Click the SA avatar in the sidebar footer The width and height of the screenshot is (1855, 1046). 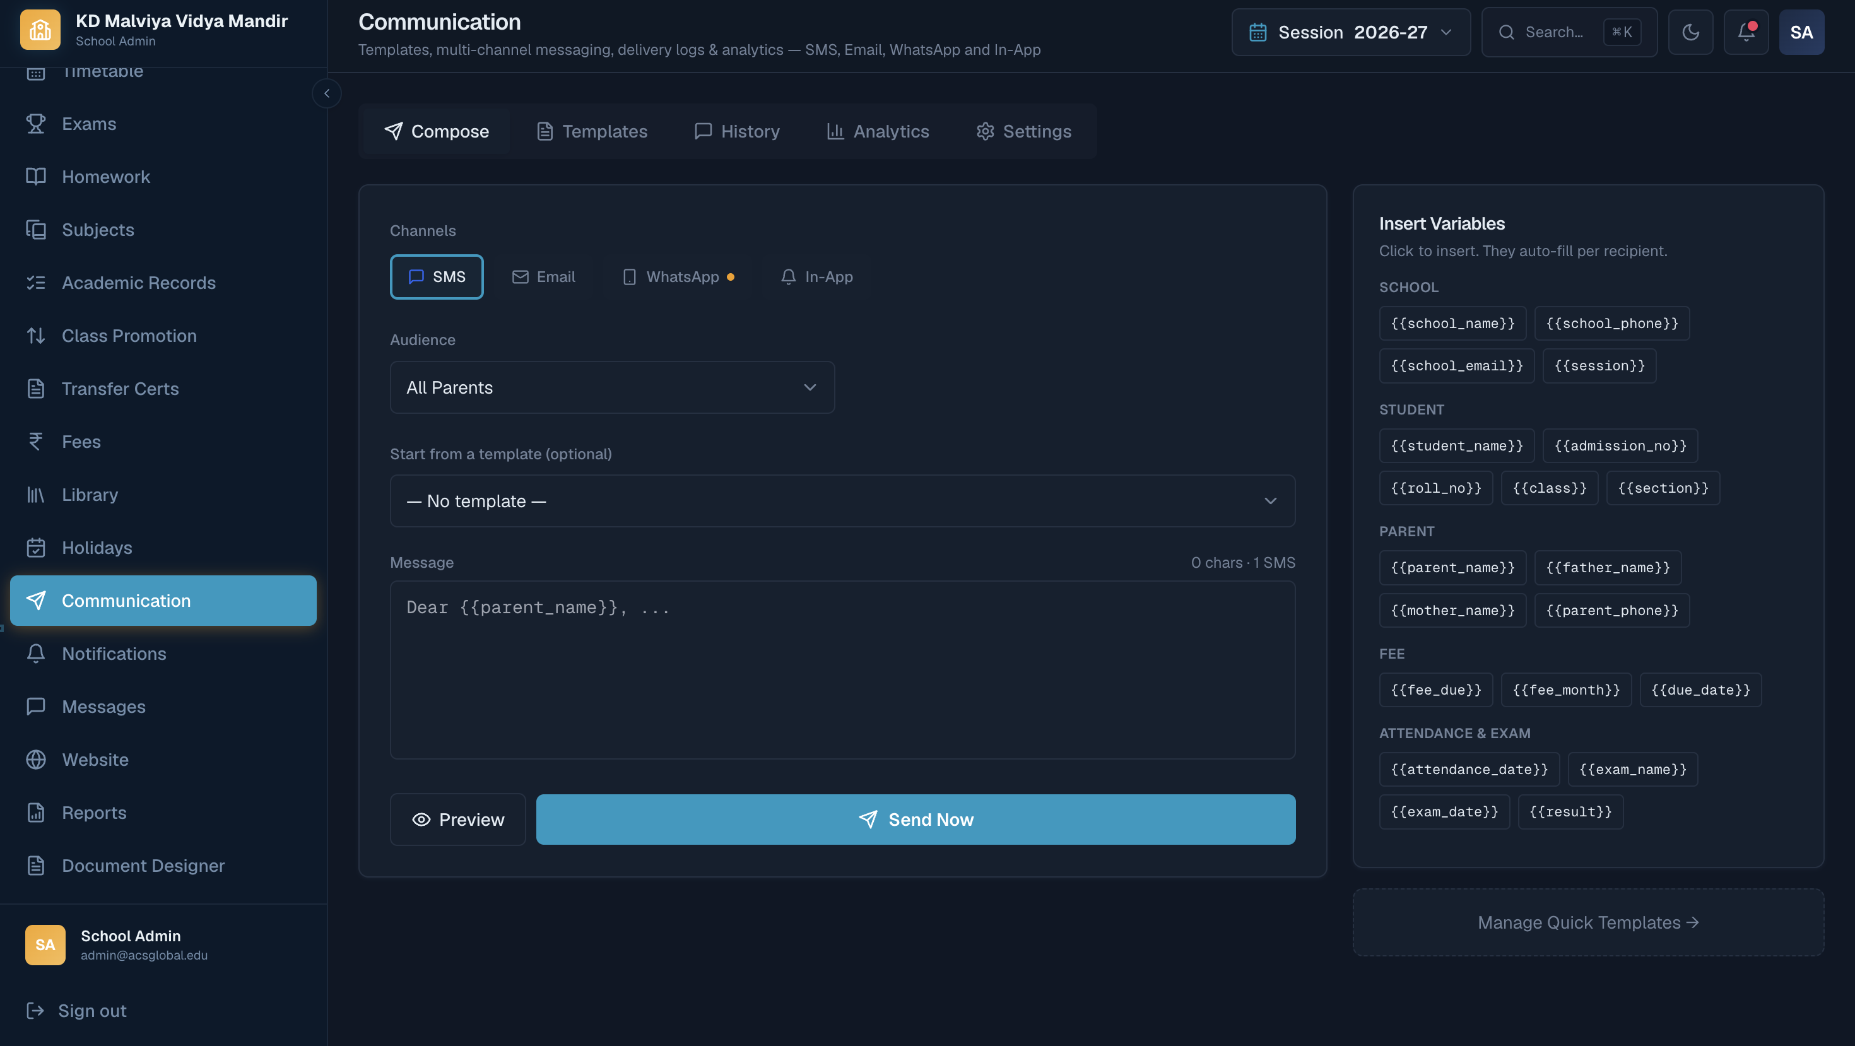(x=45, y=944)
